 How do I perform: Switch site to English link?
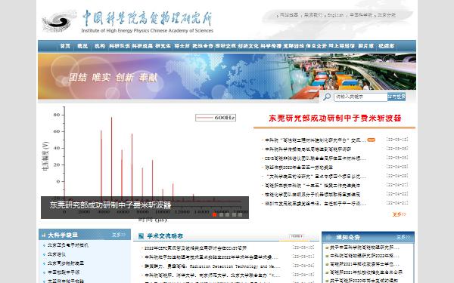coord(335,15)
